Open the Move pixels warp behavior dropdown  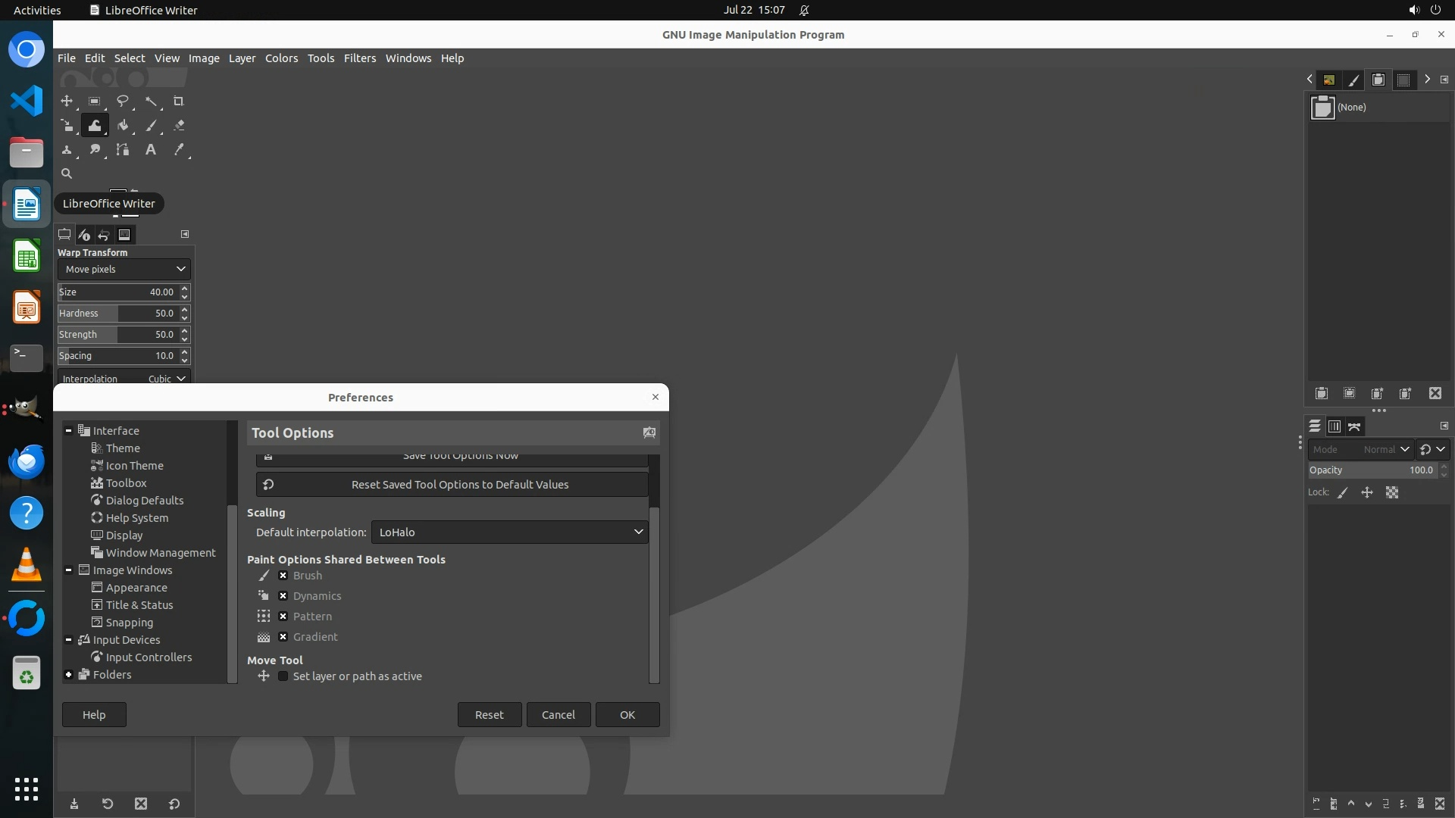pos(124,270)
